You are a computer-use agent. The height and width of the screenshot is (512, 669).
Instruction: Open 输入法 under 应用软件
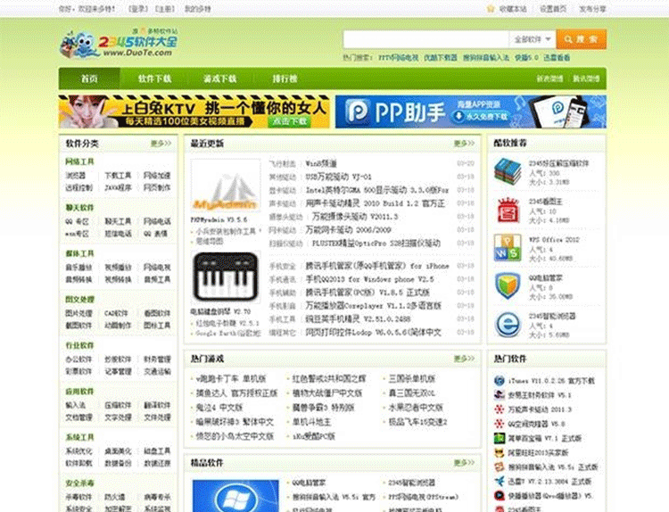click(76, 405)
